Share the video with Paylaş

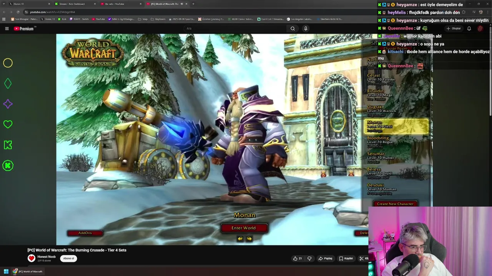pos(325,258)
